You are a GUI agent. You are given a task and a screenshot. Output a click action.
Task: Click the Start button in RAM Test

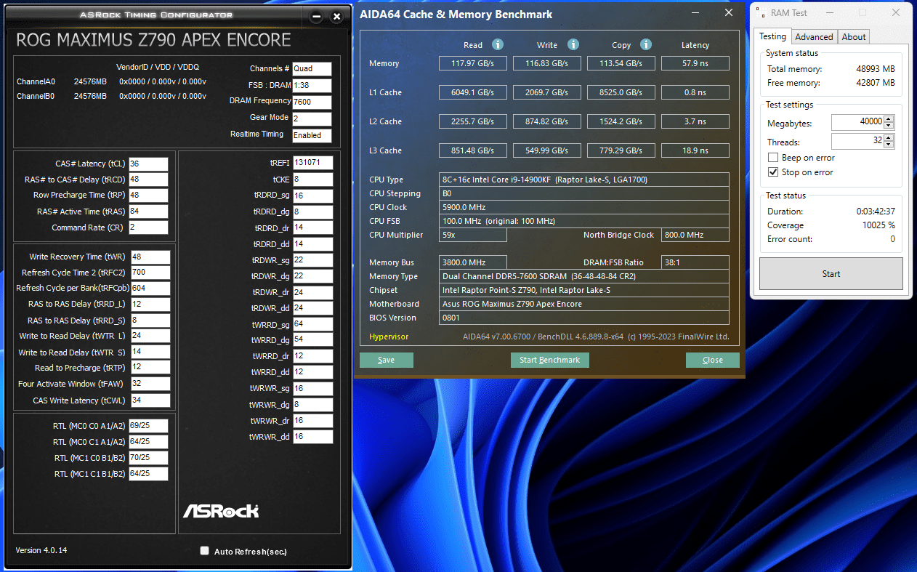831,274
